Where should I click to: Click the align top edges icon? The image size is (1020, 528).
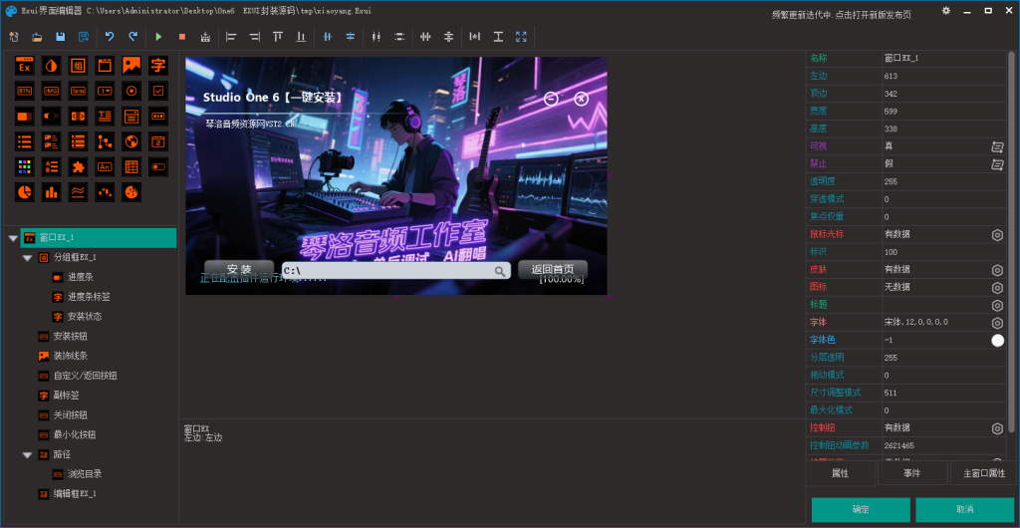pyautogui.click(x=278, y=37)
